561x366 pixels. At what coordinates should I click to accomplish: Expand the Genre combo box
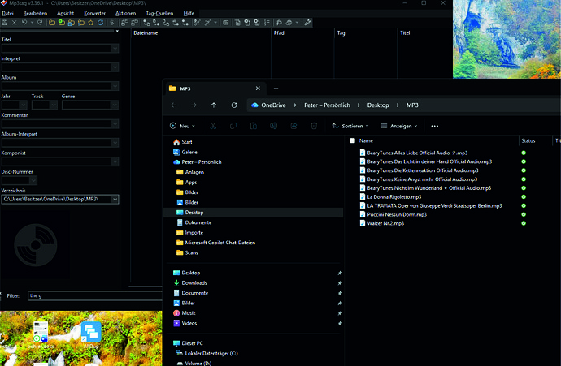tap(115, 105)
